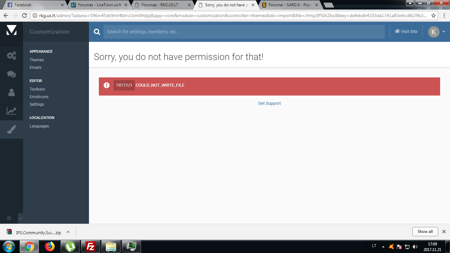This screenshot has width=450, height=253.
Task: Open the file explorer taskbar icon
Action: (111, 246)
